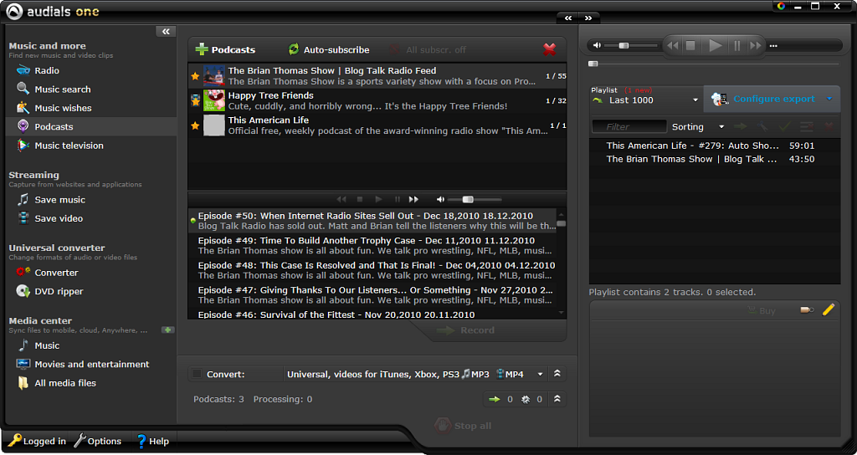Open Options from bottom bar
857x455 pixels.
coord(97,441)
